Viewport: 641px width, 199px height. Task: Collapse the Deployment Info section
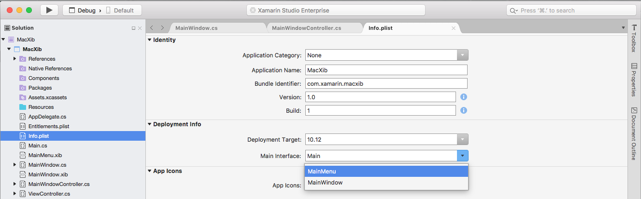pos(149,124)
